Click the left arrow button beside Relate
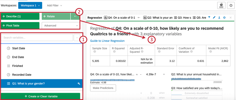The width and height of the screenshot is (236, 100). coord(75,16)
